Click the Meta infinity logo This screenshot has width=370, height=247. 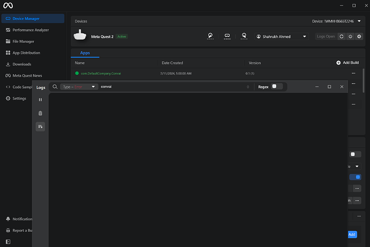click(x=8, y=5)
